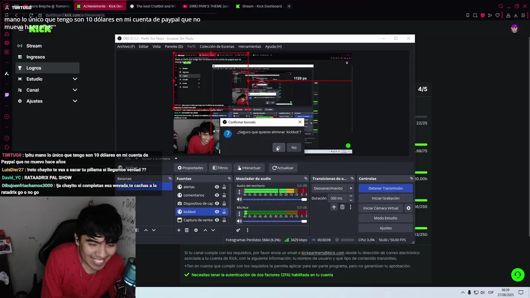Screen dimensions: 530x298
Task: Toggle visibility of Captura de ventana source
Action: (217, 220)
